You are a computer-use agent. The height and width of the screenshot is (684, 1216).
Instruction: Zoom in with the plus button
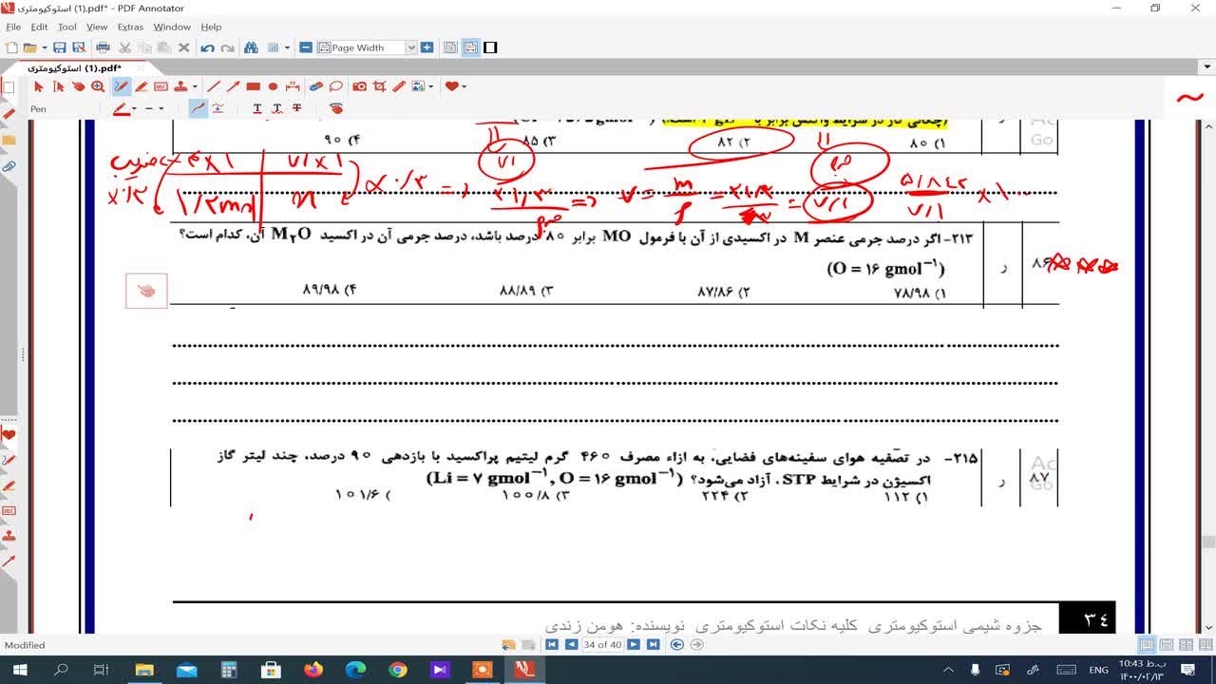click(x=427, y=47)
